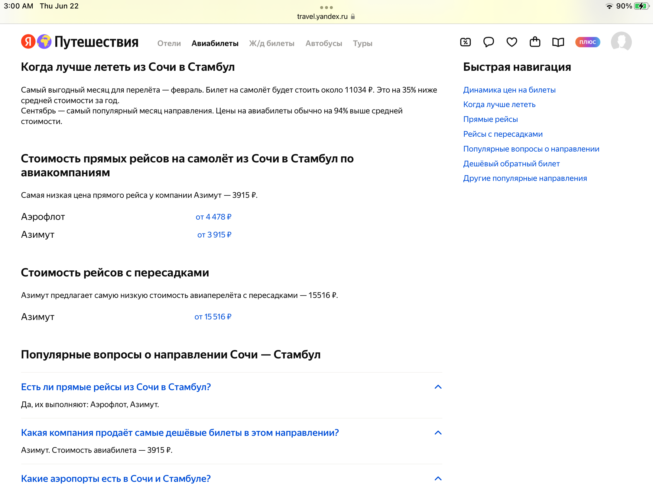Open the travel journal book icon
The height and width of the screenshot is (490, 653).
pyautogui.click(x=558, y=42)
